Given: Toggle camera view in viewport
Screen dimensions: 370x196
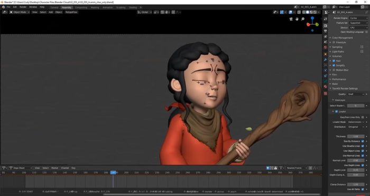Looking at the screenshot, I should point(291,19).
